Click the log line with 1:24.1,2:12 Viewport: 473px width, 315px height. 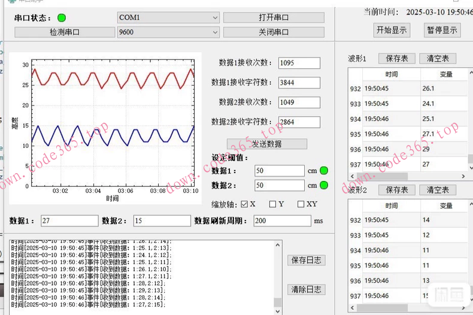tap(91, 255)
